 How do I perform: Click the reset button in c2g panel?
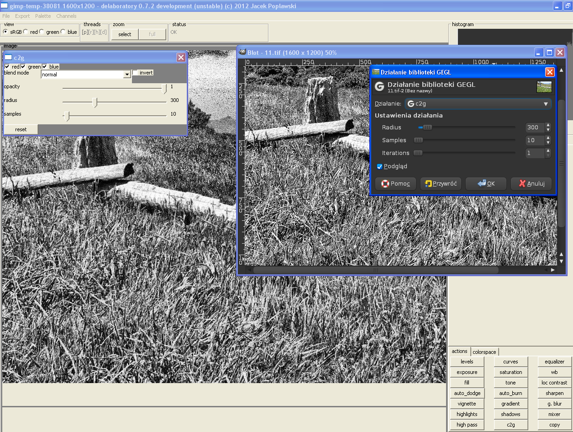tap(21, 129)
